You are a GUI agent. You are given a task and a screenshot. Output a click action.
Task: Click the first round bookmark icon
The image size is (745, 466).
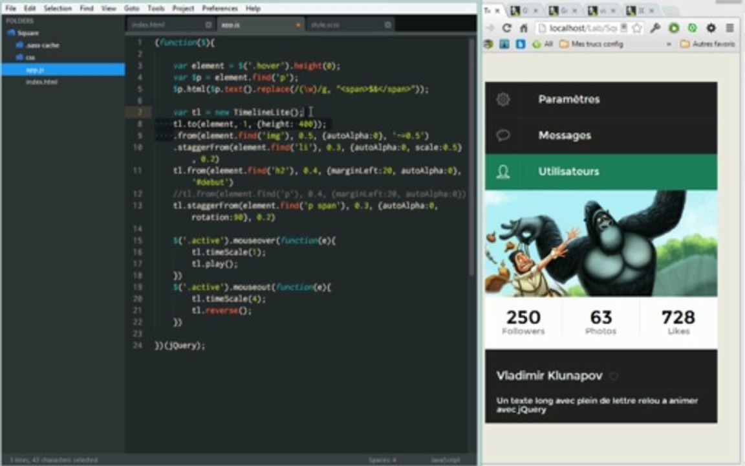[488, 44]
